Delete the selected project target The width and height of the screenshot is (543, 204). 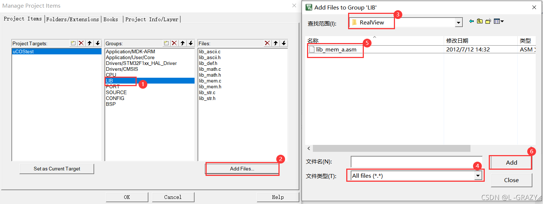pos(81,43)
